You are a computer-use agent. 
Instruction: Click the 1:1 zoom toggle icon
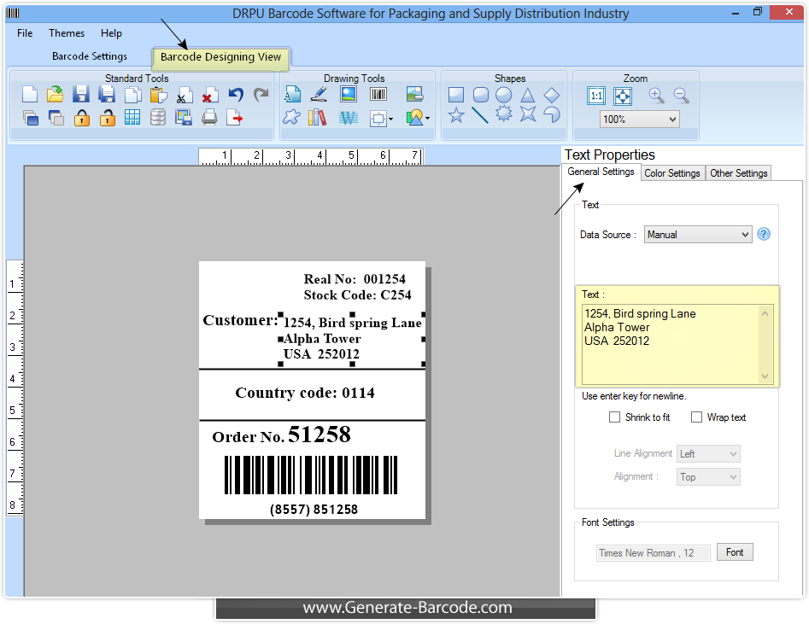coord(595,96)
